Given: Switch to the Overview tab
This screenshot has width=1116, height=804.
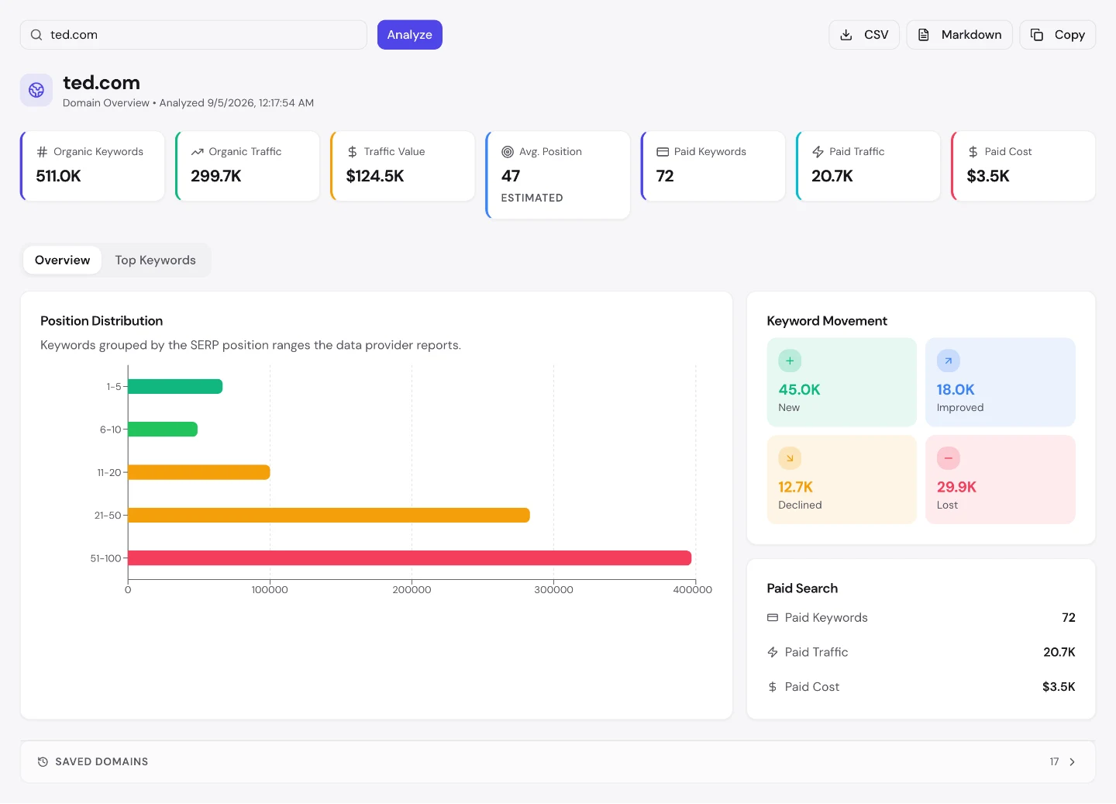Looking at the screenshot, I should (x=62, y=261).
